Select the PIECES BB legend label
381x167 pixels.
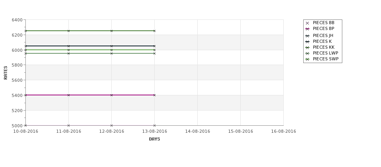[x=324, y=23]
